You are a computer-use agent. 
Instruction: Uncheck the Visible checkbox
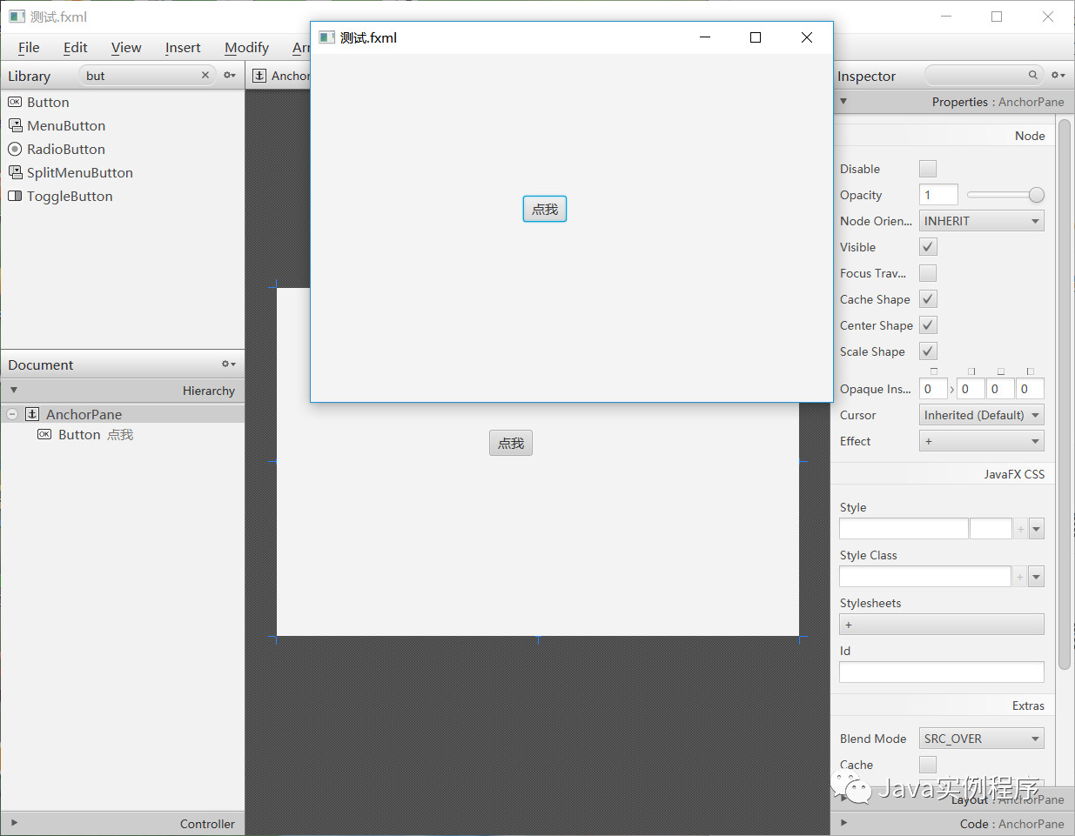[928, 246]
